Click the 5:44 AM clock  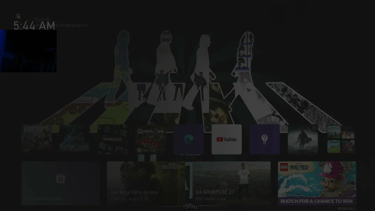coord(34,26)
